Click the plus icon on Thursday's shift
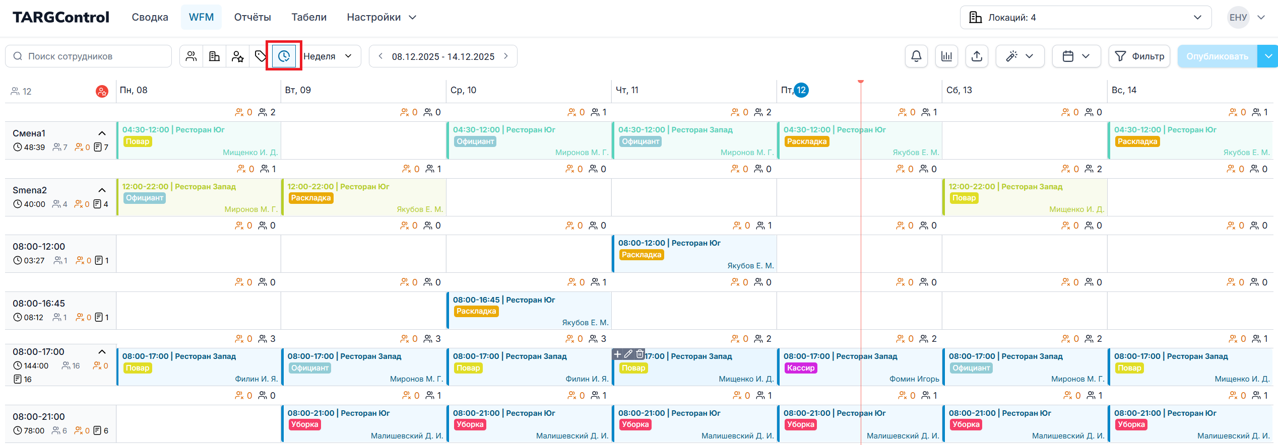Image resolution: width=1278 pixels, height=445 pixels. point(617,354)
